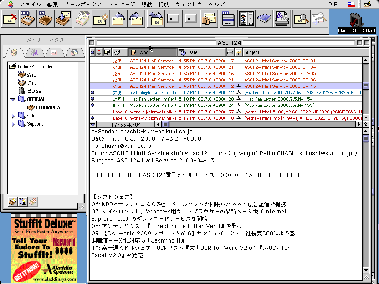Open the メッセージ menu
379x284 pixels.
click(x=122, y=5)
